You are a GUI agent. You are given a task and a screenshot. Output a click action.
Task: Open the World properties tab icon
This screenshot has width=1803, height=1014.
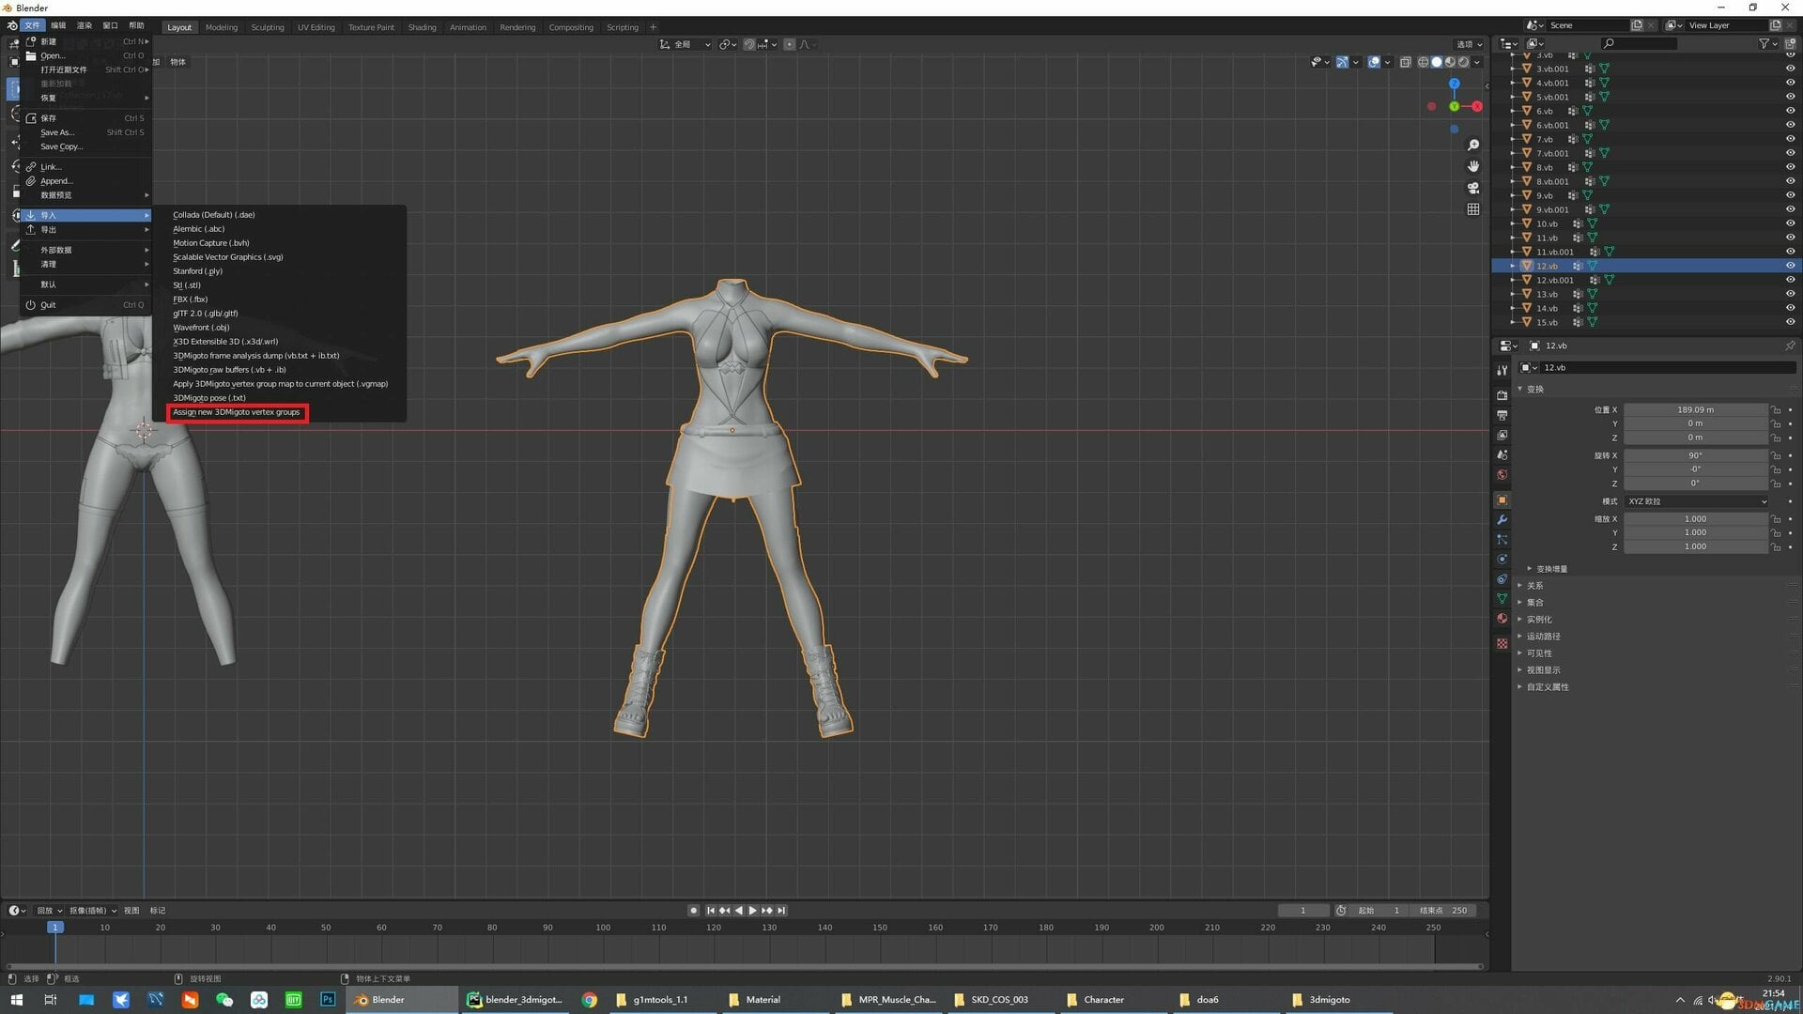click(x=1502, y=474)
